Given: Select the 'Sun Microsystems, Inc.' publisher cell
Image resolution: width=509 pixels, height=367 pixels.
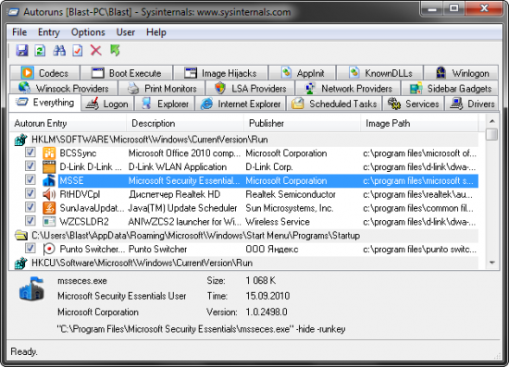Looking at the screenshot, I should pos(290,208).
